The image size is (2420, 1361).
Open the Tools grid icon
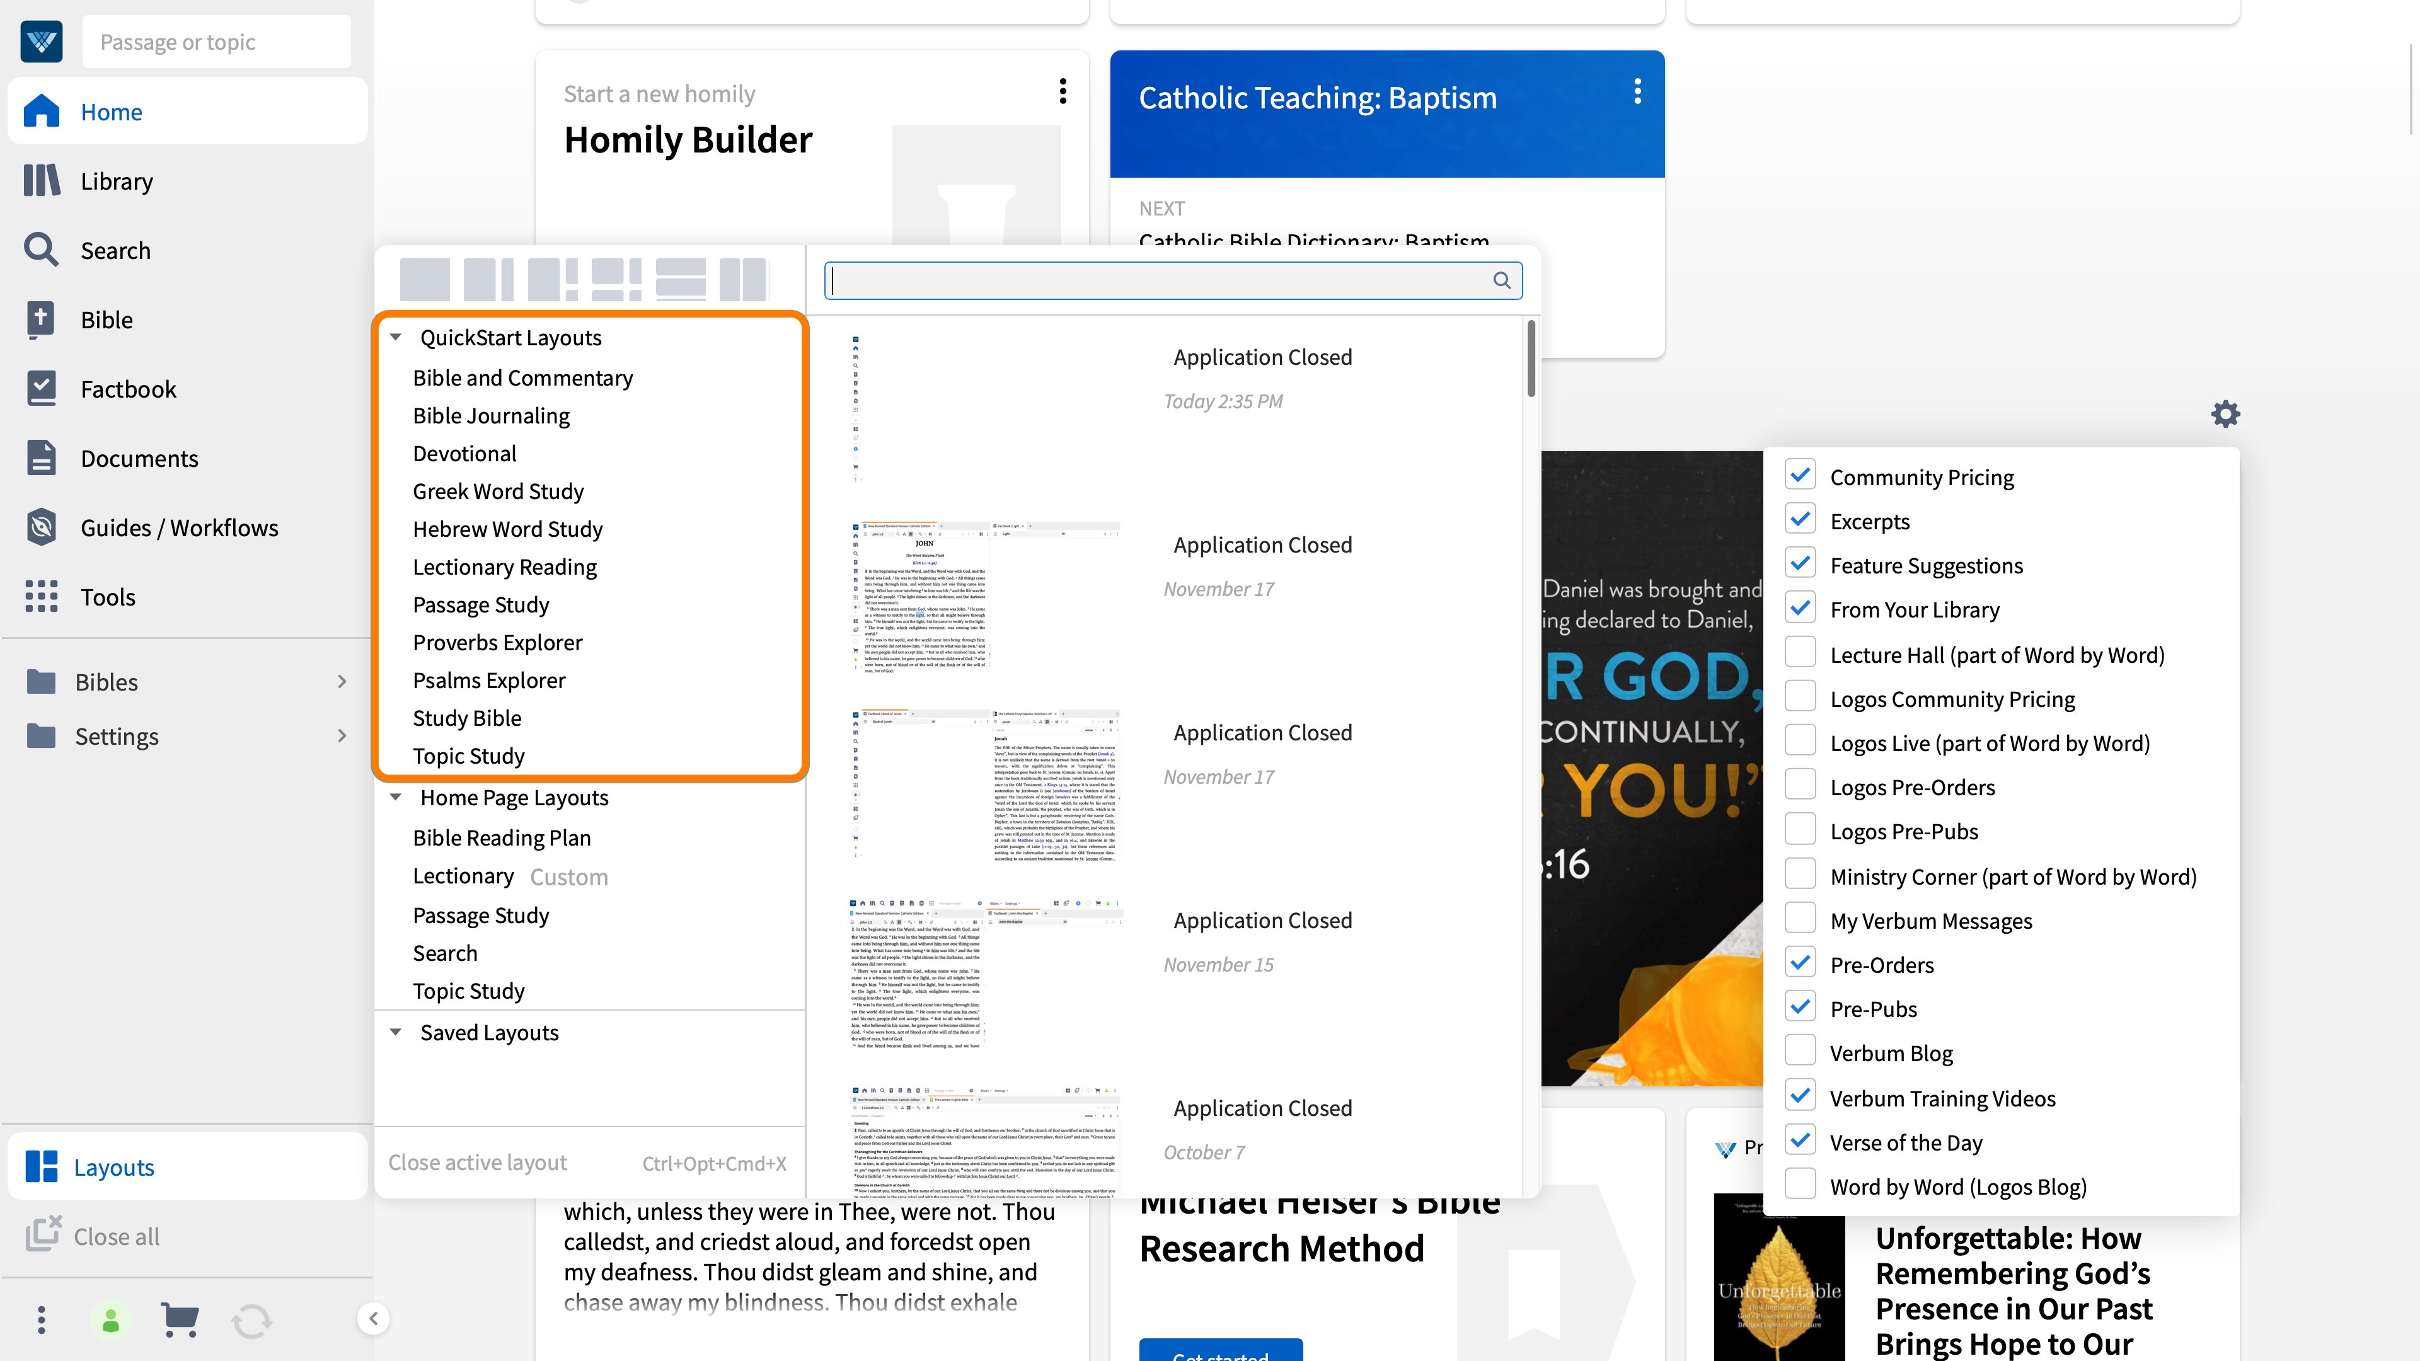[42, 597]
